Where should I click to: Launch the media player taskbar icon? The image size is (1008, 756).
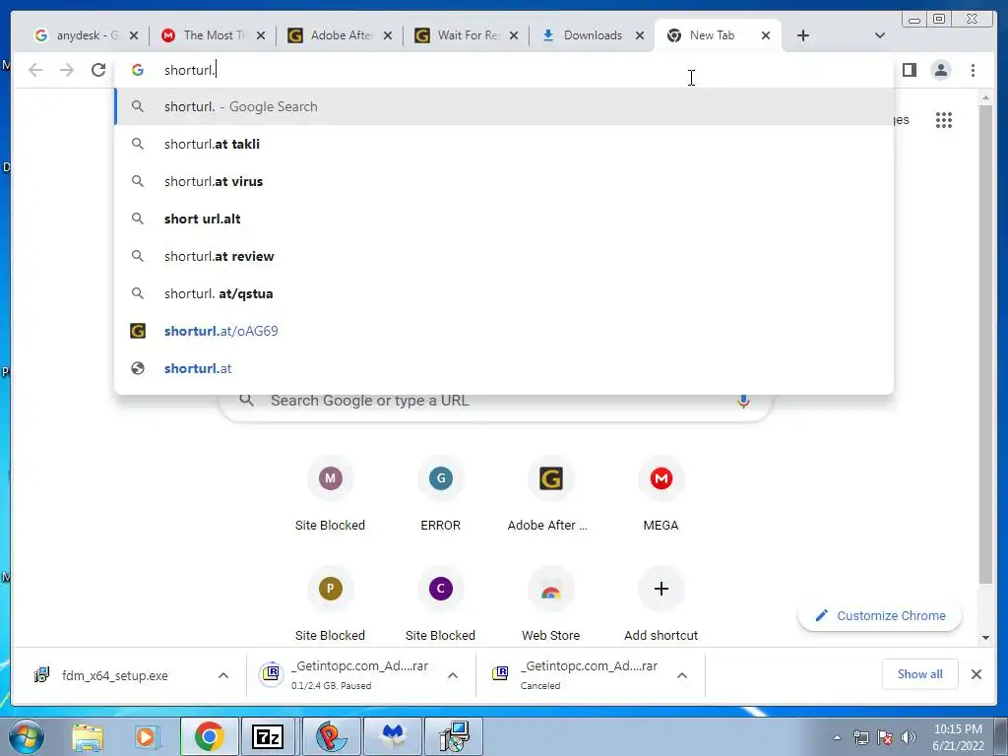[147, 736]
